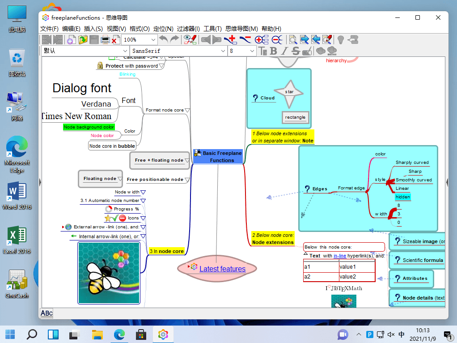This screenshot has width=457, height=343.
Task: Unfold one level with plus icon
Action: point(262,40)
